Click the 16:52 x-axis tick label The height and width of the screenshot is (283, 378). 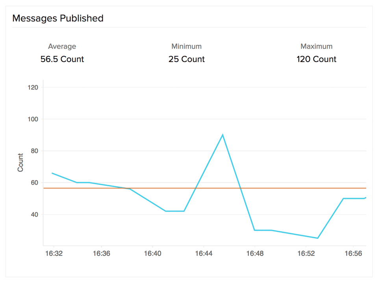(x=306, y=254)
